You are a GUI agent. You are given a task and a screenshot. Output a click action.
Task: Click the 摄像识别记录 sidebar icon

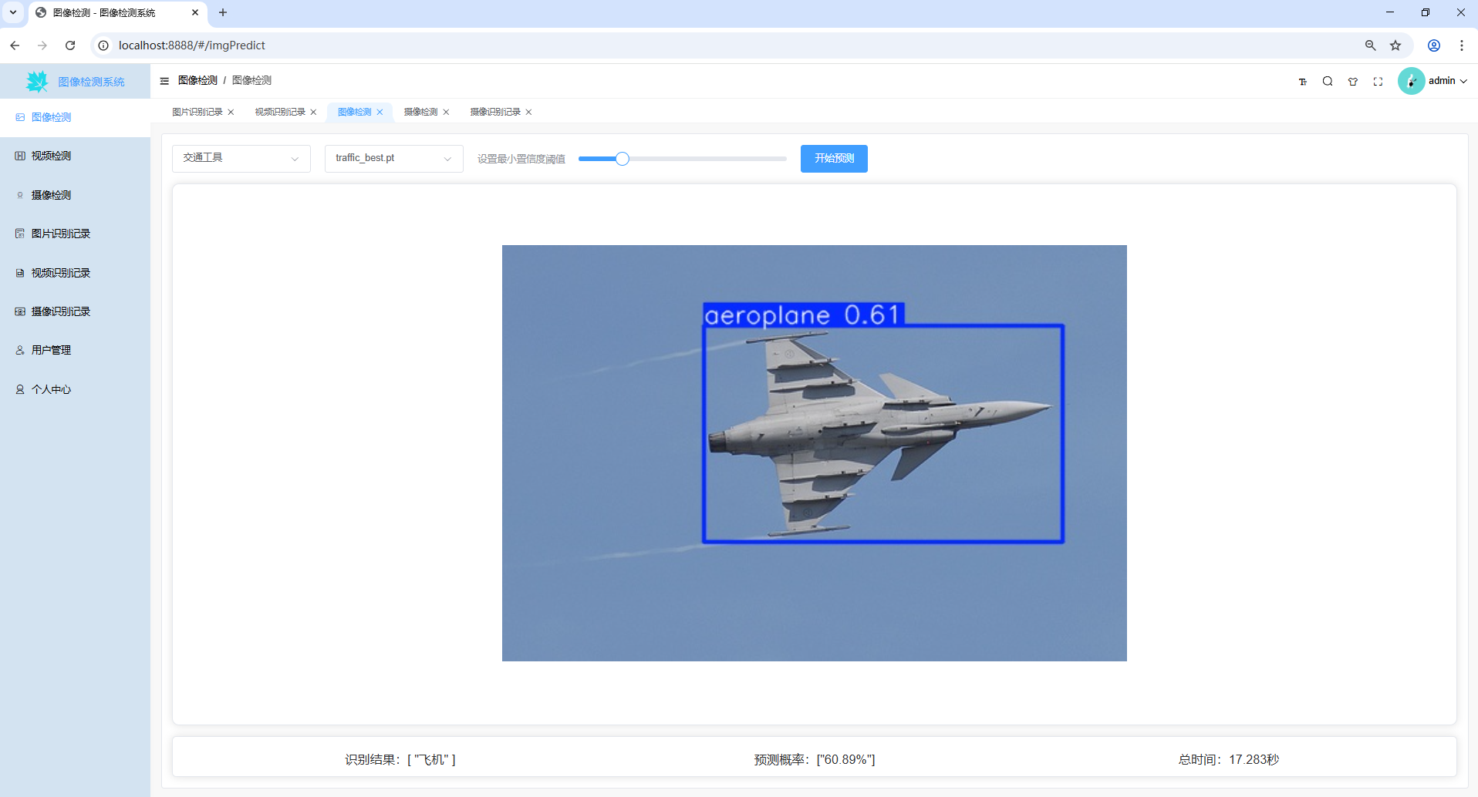tap(20, 311)
